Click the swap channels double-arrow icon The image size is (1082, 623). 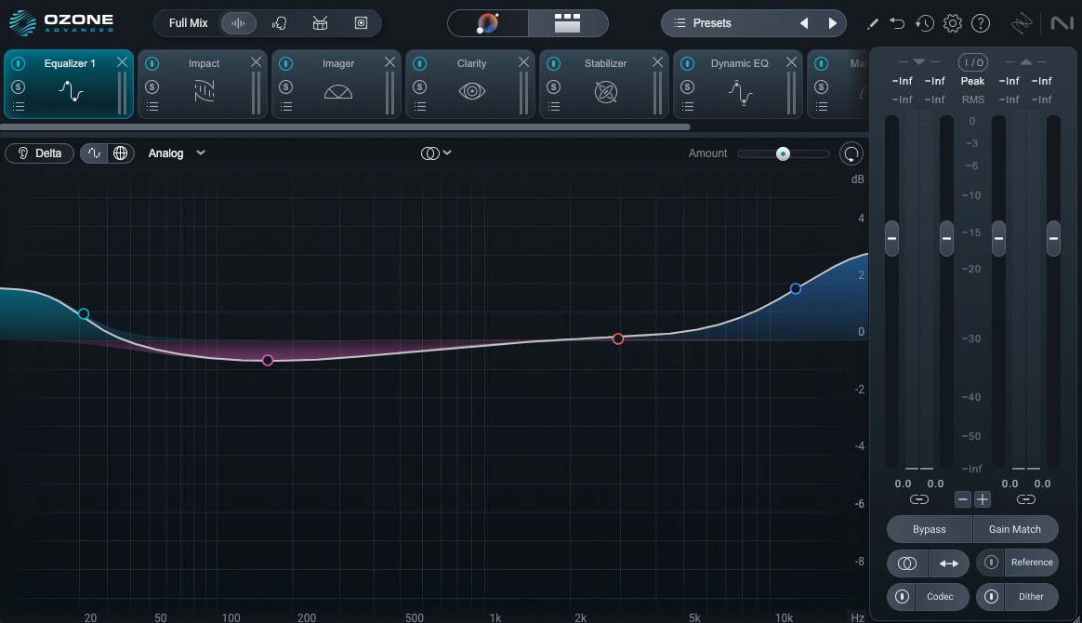tap(948, 563)
